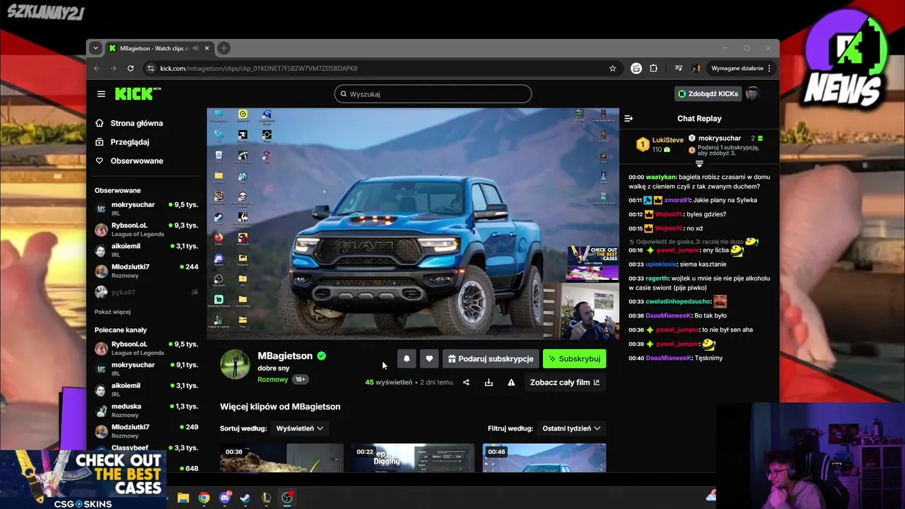Viewport: 905px width, 509px height.
Task: Click chat username ragerth
Action: (657, 279)
